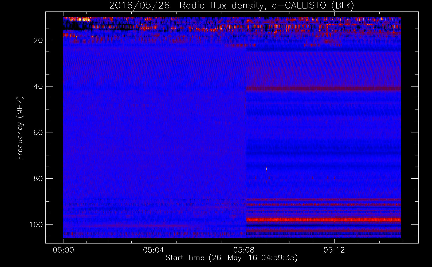Click the small white spike near 76 MHz
The height and width of the screenshot is (267, 432).
point(266,168)
